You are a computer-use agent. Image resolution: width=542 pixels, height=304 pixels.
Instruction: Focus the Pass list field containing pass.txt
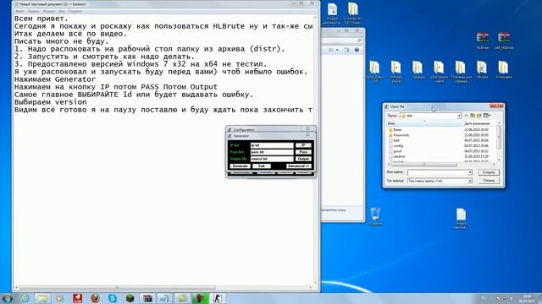point(272,152)
